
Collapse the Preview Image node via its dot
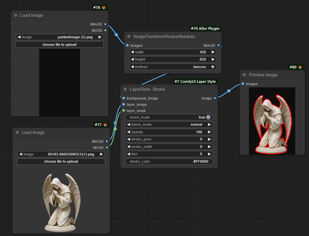click(x=244, y=75)
